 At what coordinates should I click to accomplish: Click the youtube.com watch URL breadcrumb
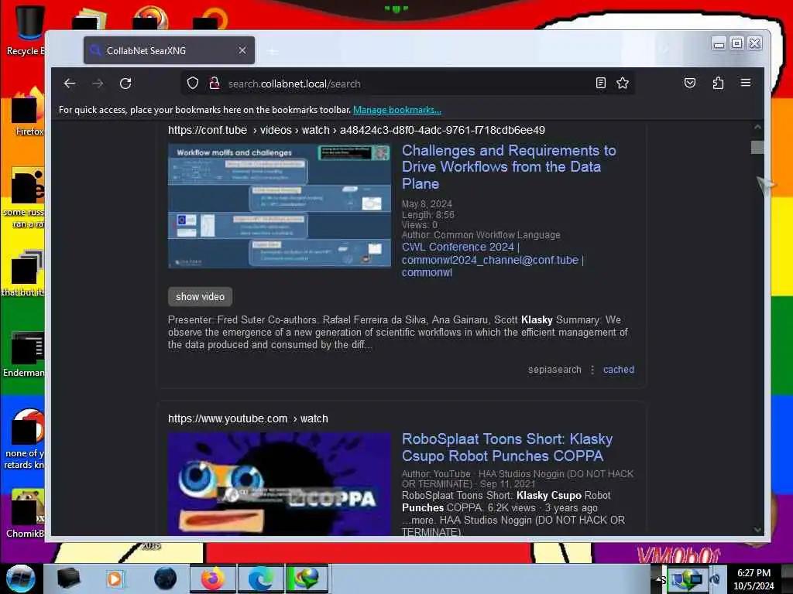(x=248, y=418)
